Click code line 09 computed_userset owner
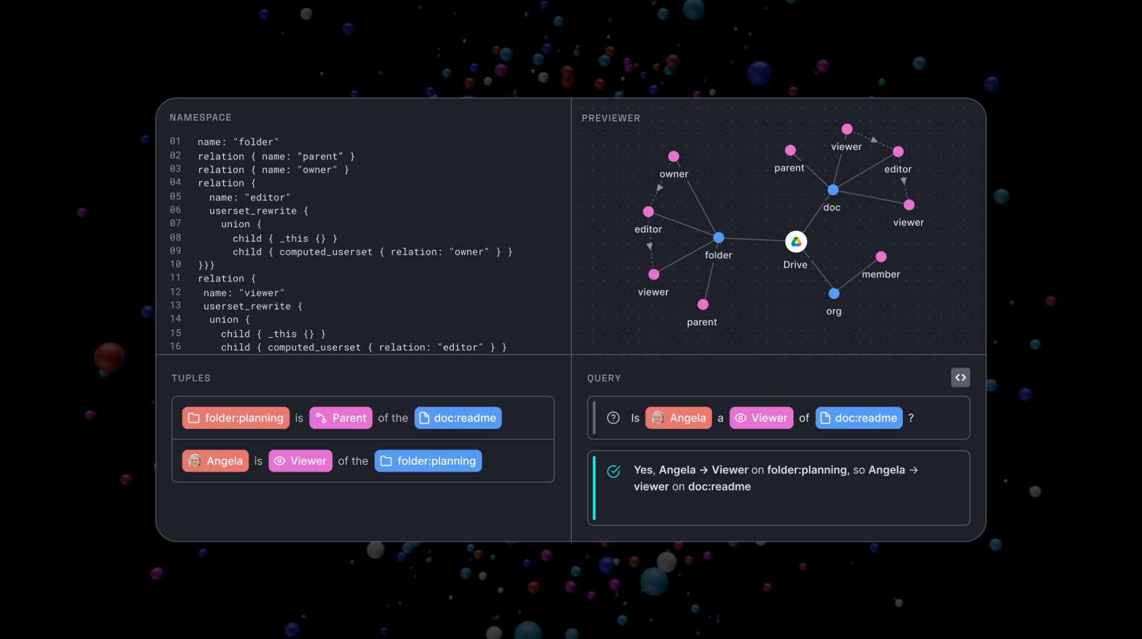 pyautogui.click(x=372, y=252)
